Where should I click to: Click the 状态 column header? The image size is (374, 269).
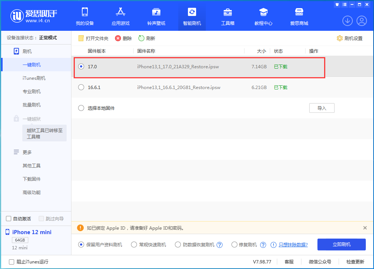(x=278, y=51)
